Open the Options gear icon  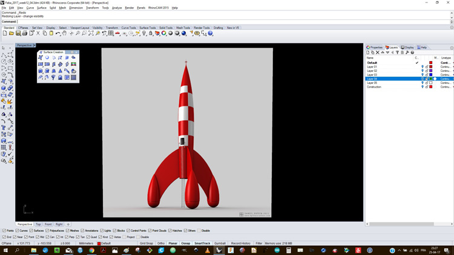(197, 34)
